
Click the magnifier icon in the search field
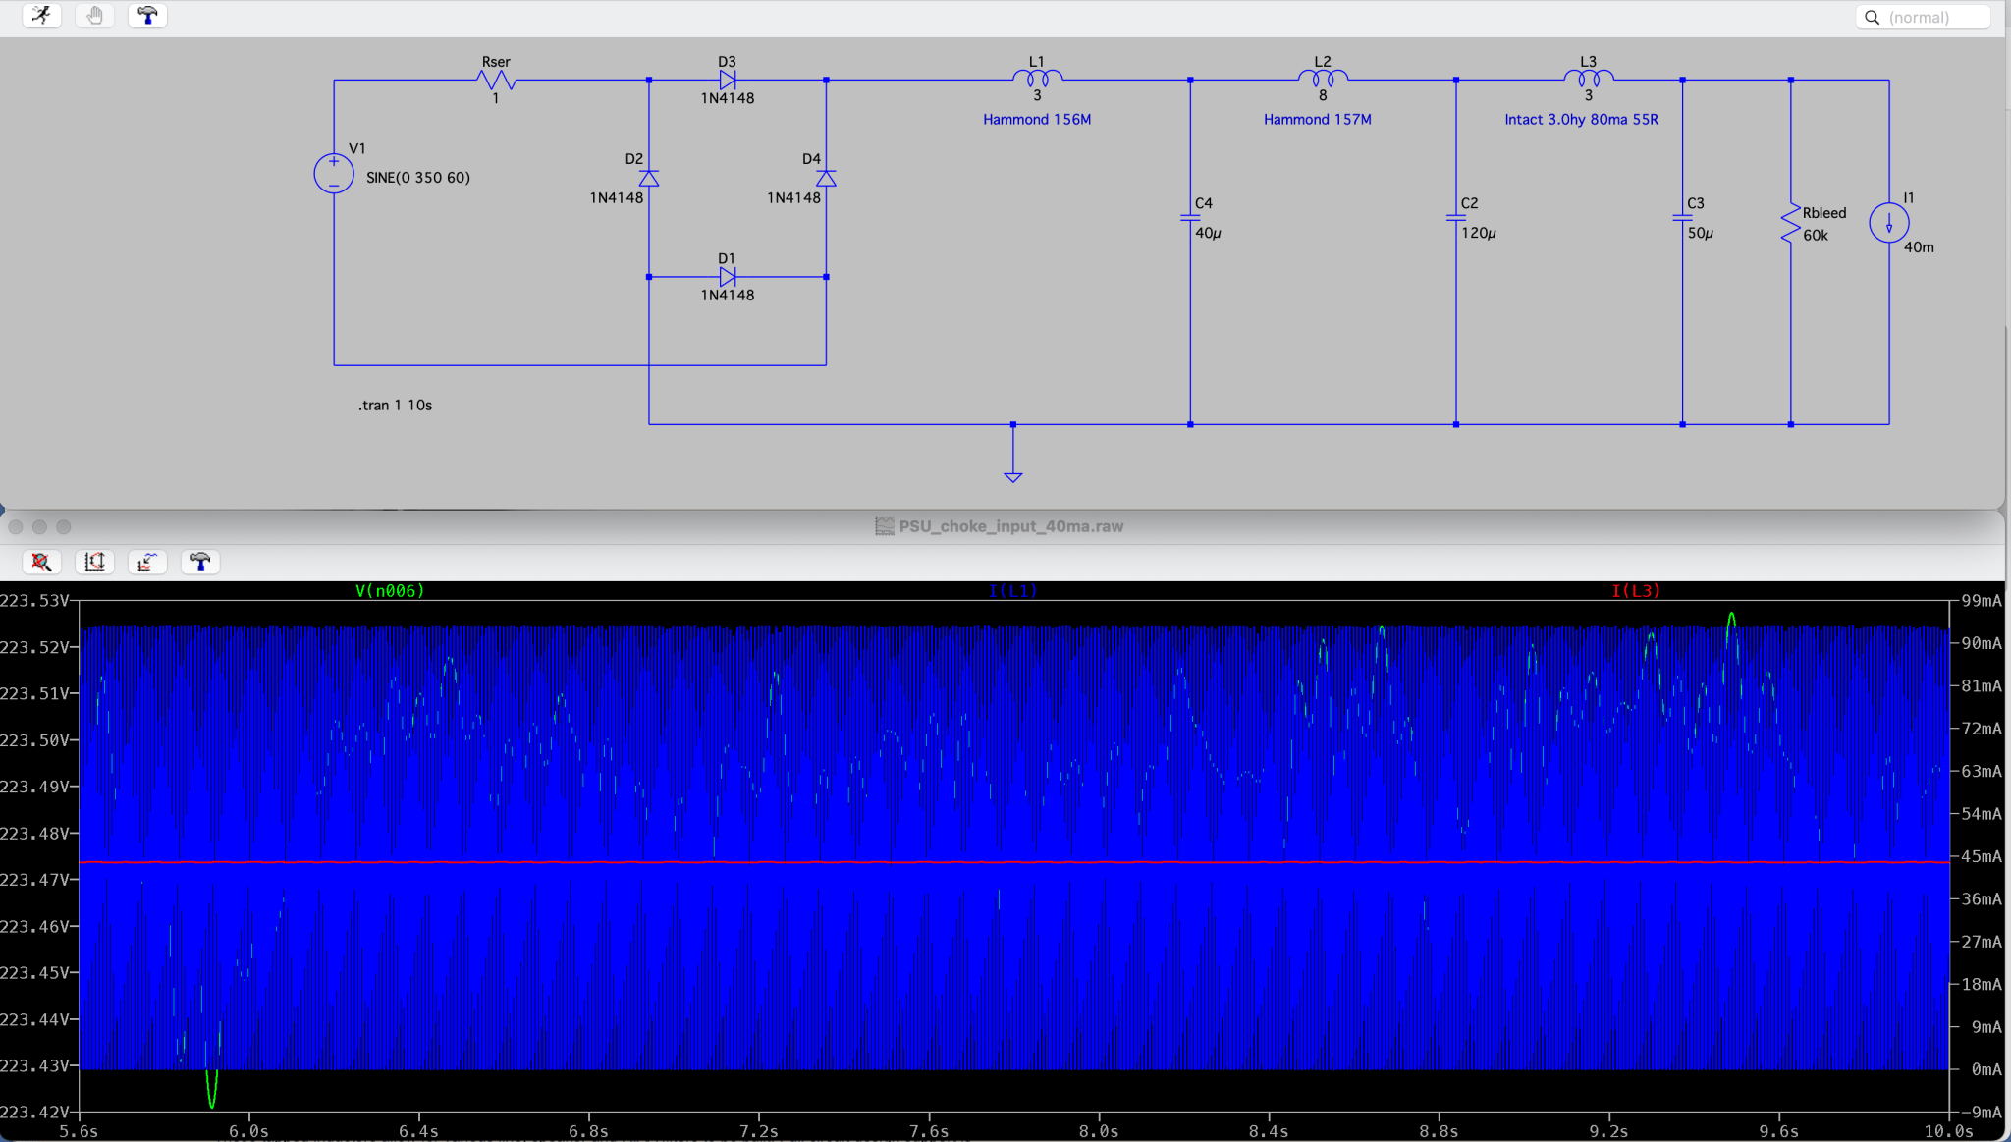pos(1872,18)
